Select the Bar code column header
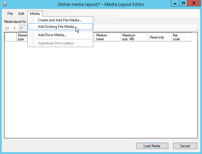Screen dimensions: 202x154 click(x=181, y=37)
